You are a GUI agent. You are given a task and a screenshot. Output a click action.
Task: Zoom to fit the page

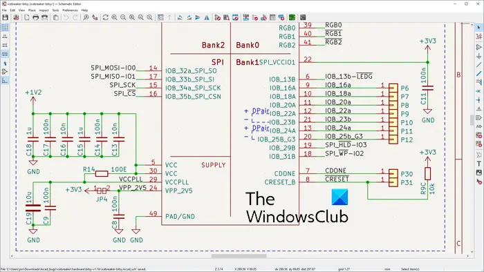132,17
